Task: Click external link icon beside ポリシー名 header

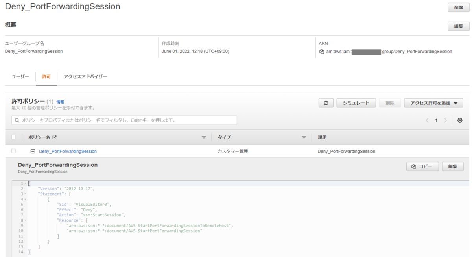Action: (x=54, y=137)
